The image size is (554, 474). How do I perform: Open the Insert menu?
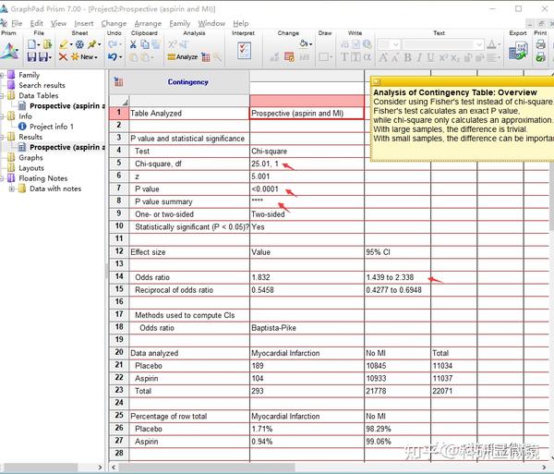(84, 23)
